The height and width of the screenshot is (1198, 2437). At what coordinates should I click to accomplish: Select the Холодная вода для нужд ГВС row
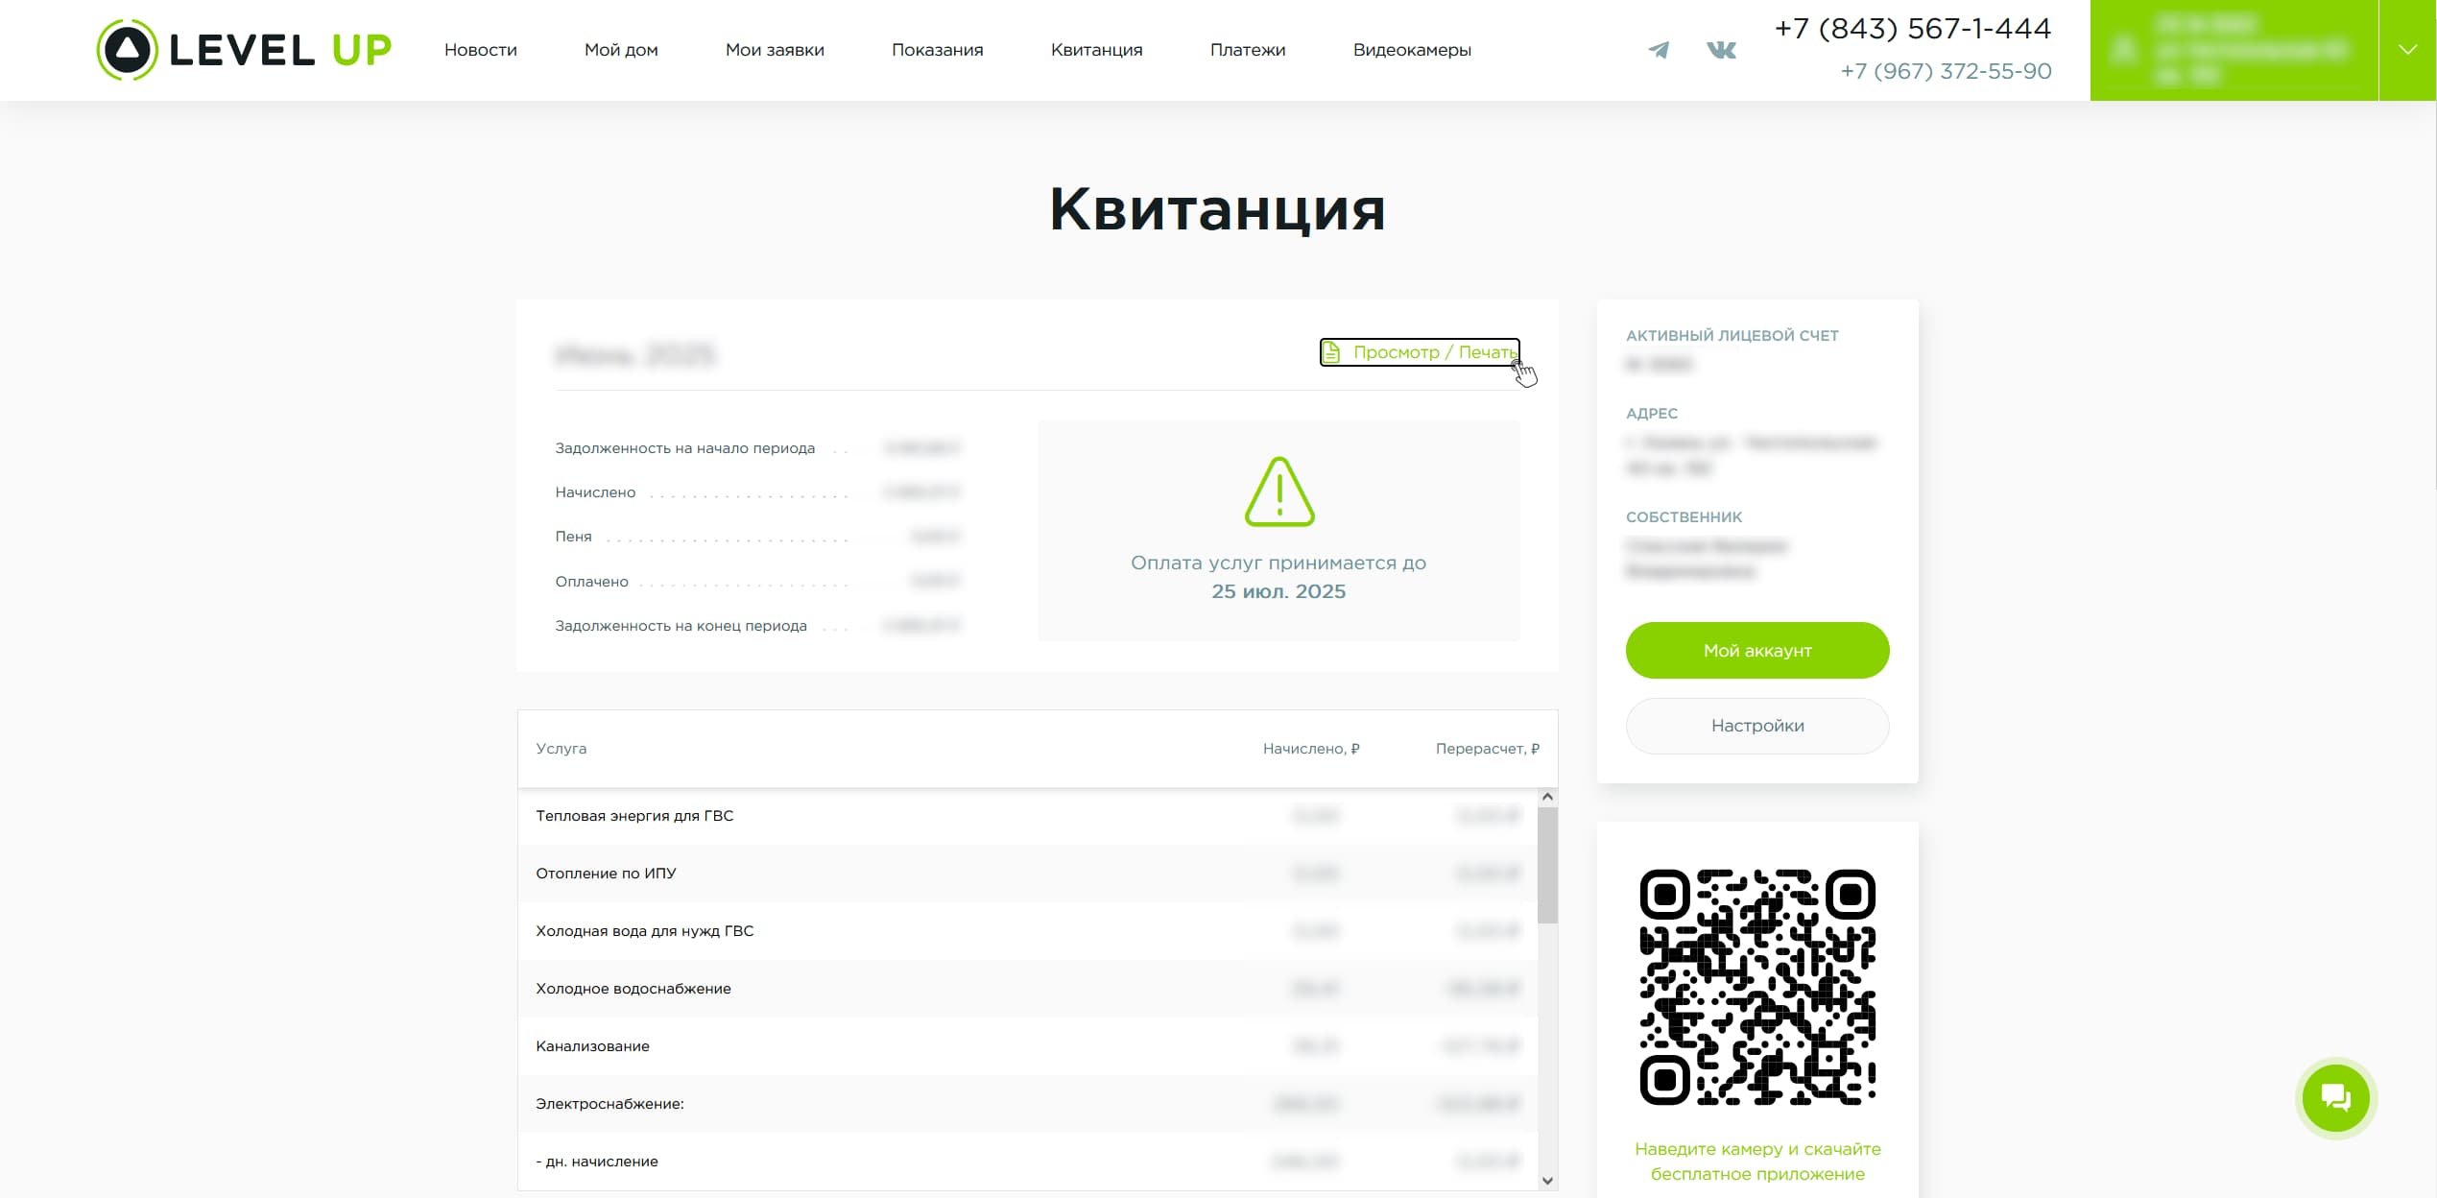pos(1028,931)
